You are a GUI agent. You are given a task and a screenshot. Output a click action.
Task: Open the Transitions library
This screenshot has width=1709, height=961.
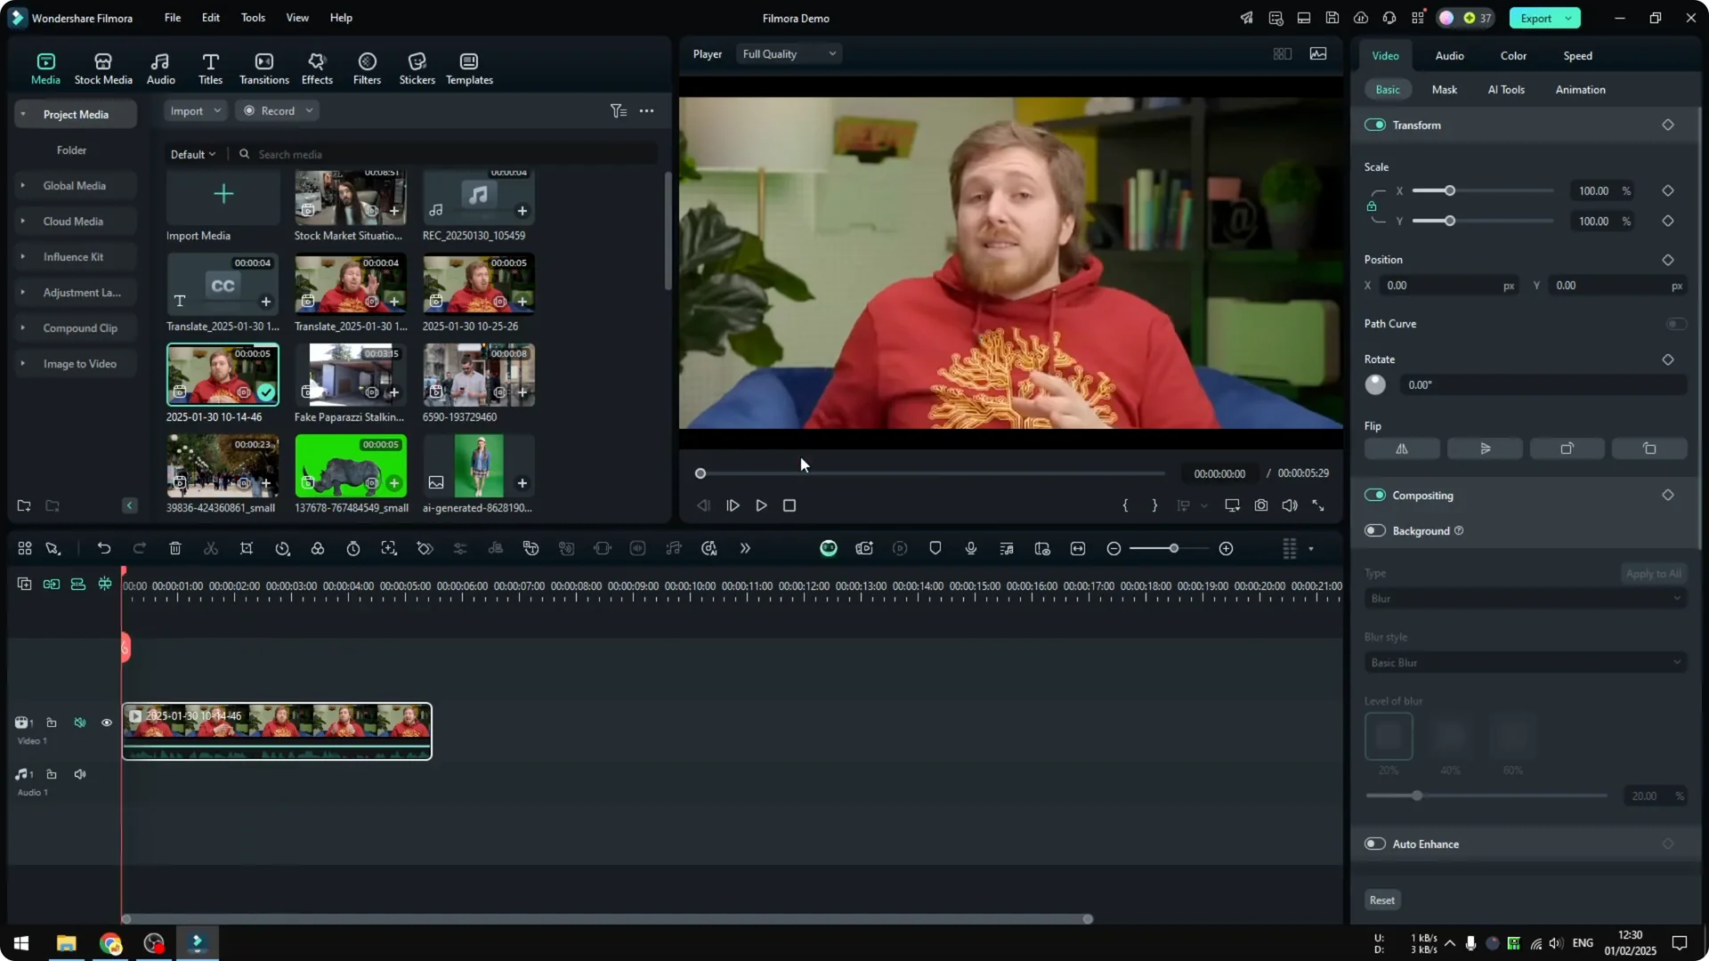pos(263,67)
